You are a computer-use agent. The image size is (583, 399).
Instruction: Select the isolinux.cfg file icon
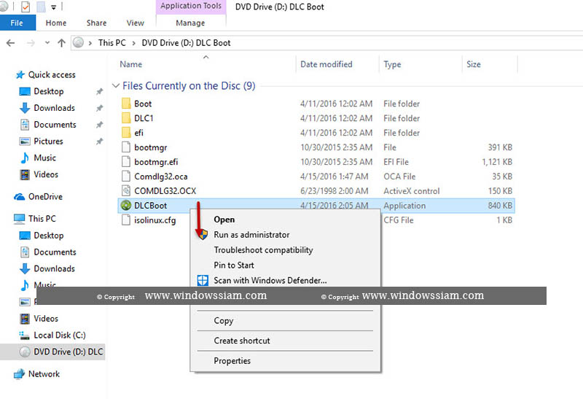[x=126, y=220]
